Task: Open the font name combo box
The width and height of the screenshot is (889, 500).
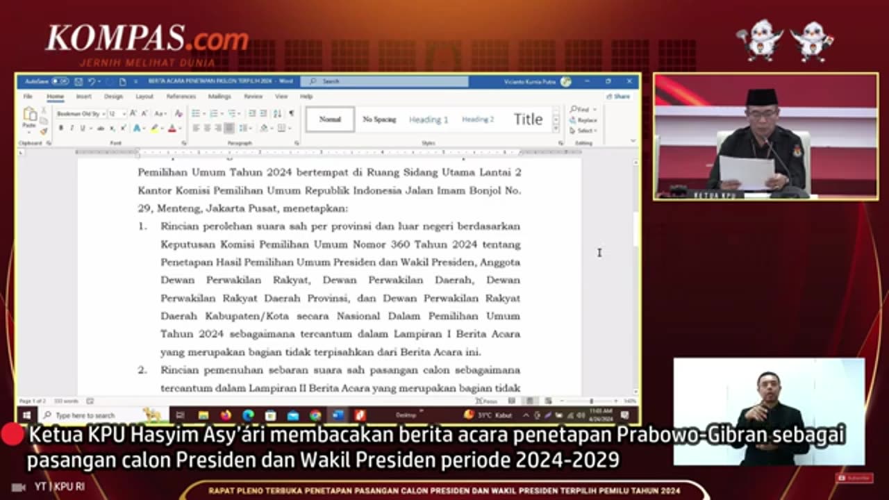Action: [81, 114]
